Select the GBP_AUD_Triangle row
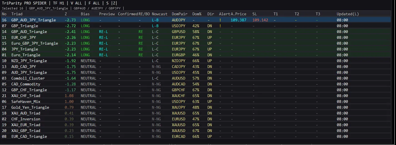Viewport: 396px width, 145px height. click(196, 32)
